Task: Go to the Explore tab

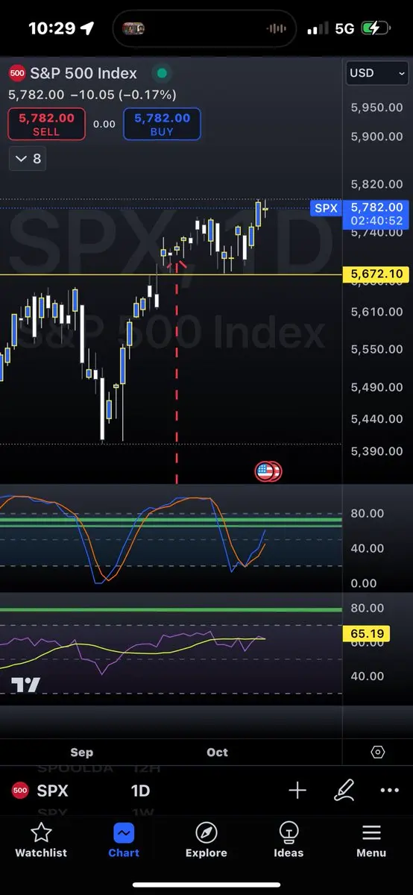Action: [206, 841]
